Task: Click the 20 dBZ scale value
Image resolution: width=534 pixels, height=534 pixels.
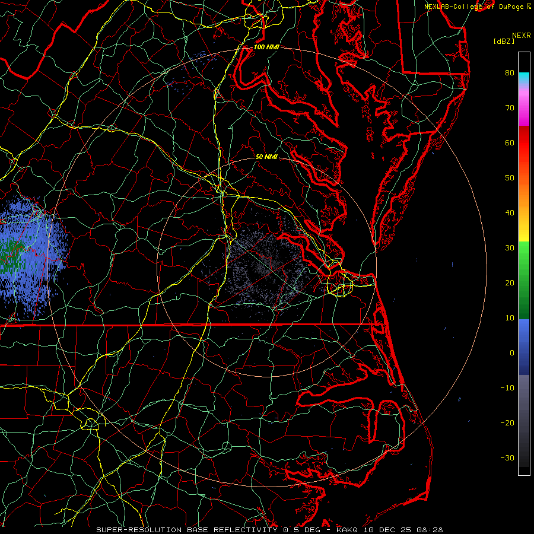Action: [x=510, y=282]
